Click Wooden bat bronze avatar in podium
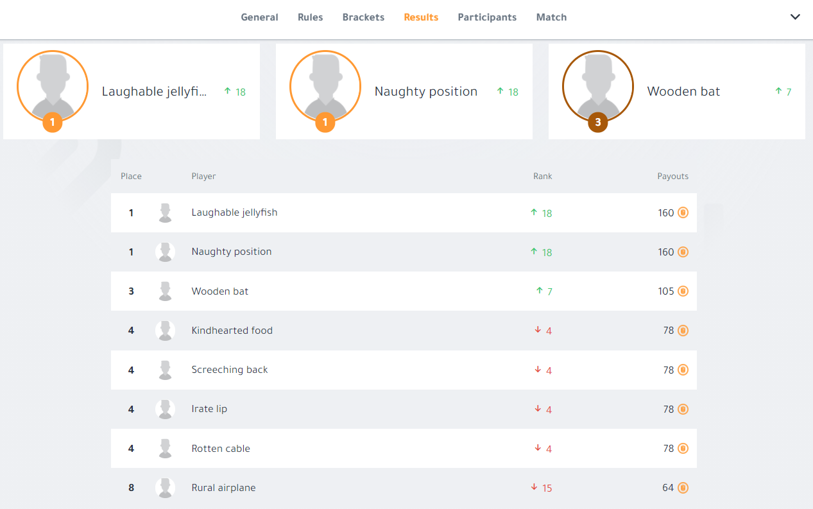The width and height of the screenshot is (813, 509). click(597, 86)
